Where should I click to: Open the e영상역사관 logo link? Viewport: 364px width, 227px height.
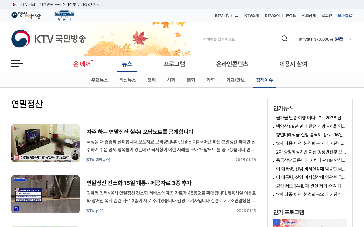pyautogui.click(x=26, y=16)
